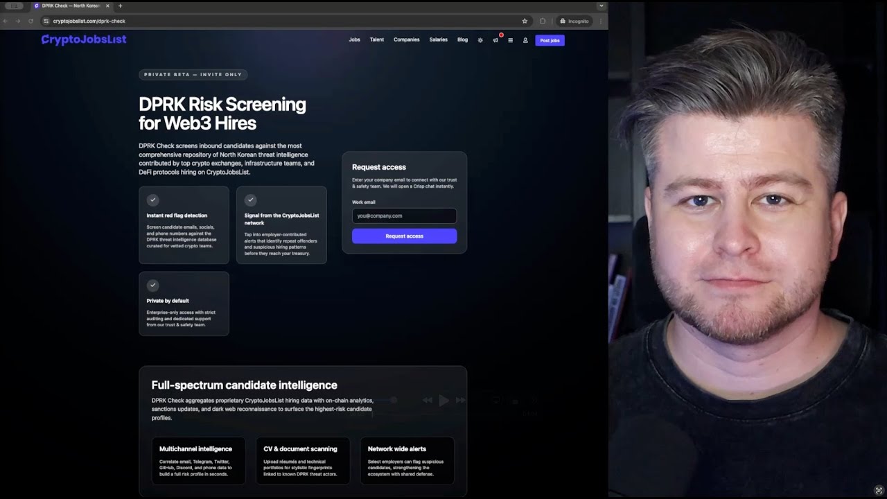Open a new browser tab
Viewport: 887px width, 499px height.
(x=120, y=6)
